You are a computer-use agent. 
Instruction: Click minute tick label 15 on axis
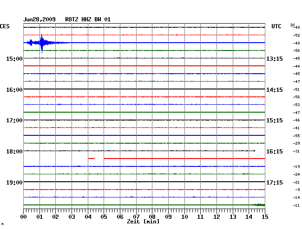pyautogui.click(x=265, y=216)
